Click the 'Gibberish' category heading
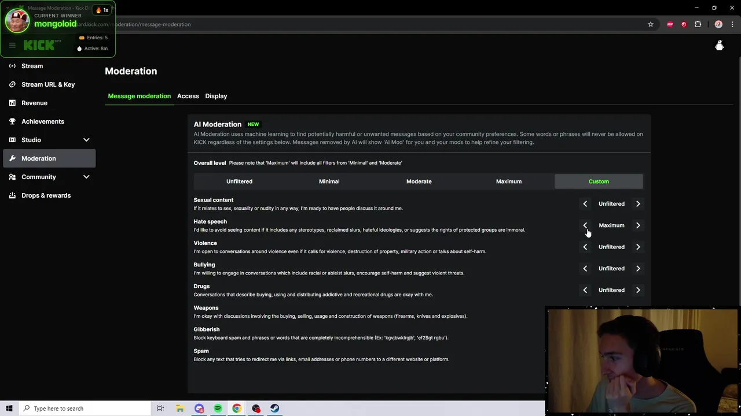 point(206,329)
